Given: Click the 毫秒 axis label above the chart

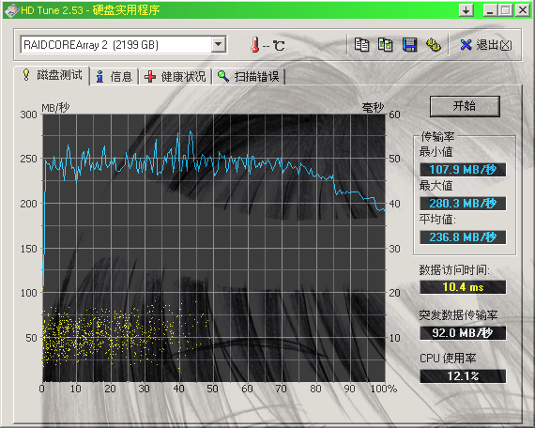Looking at the screenshot, I should click(x=373, y=108).
